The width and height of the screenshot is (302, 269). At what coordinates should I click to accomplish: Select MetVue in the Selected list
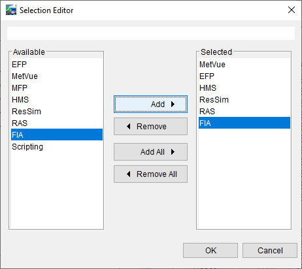pos(244,65)
